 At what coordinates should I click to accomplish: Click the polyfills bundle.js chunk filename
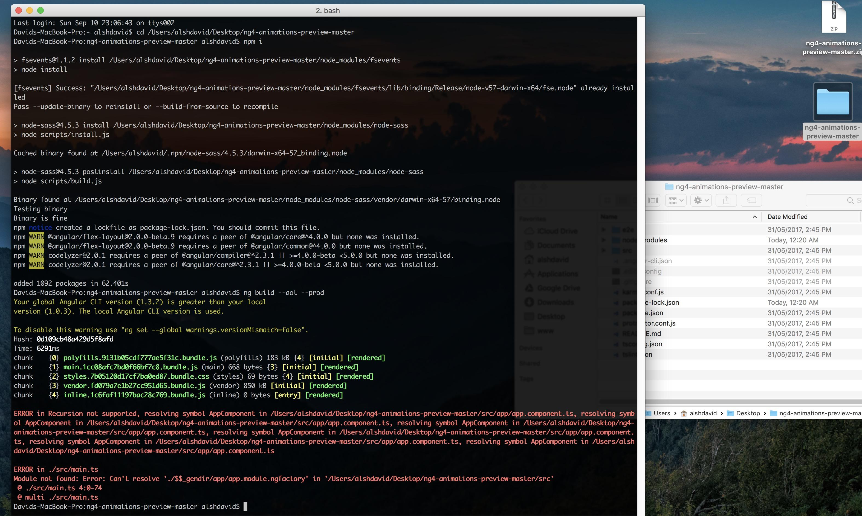140,357
